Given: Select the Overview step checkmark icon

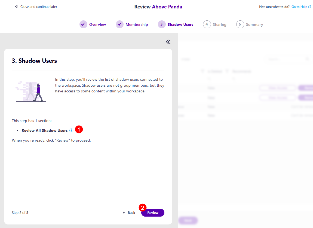Looking at the screenshot, I should (x=83, y=24).
